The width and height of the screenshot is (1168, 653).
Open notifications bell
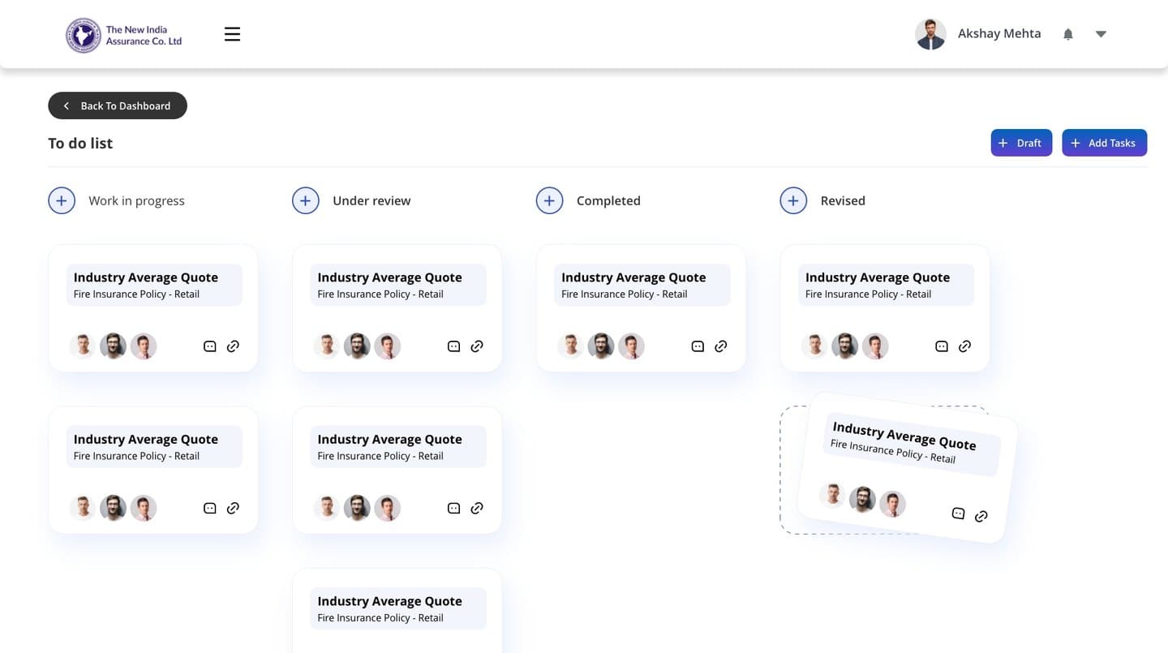pyautogui.click(x=1068, y=34)
